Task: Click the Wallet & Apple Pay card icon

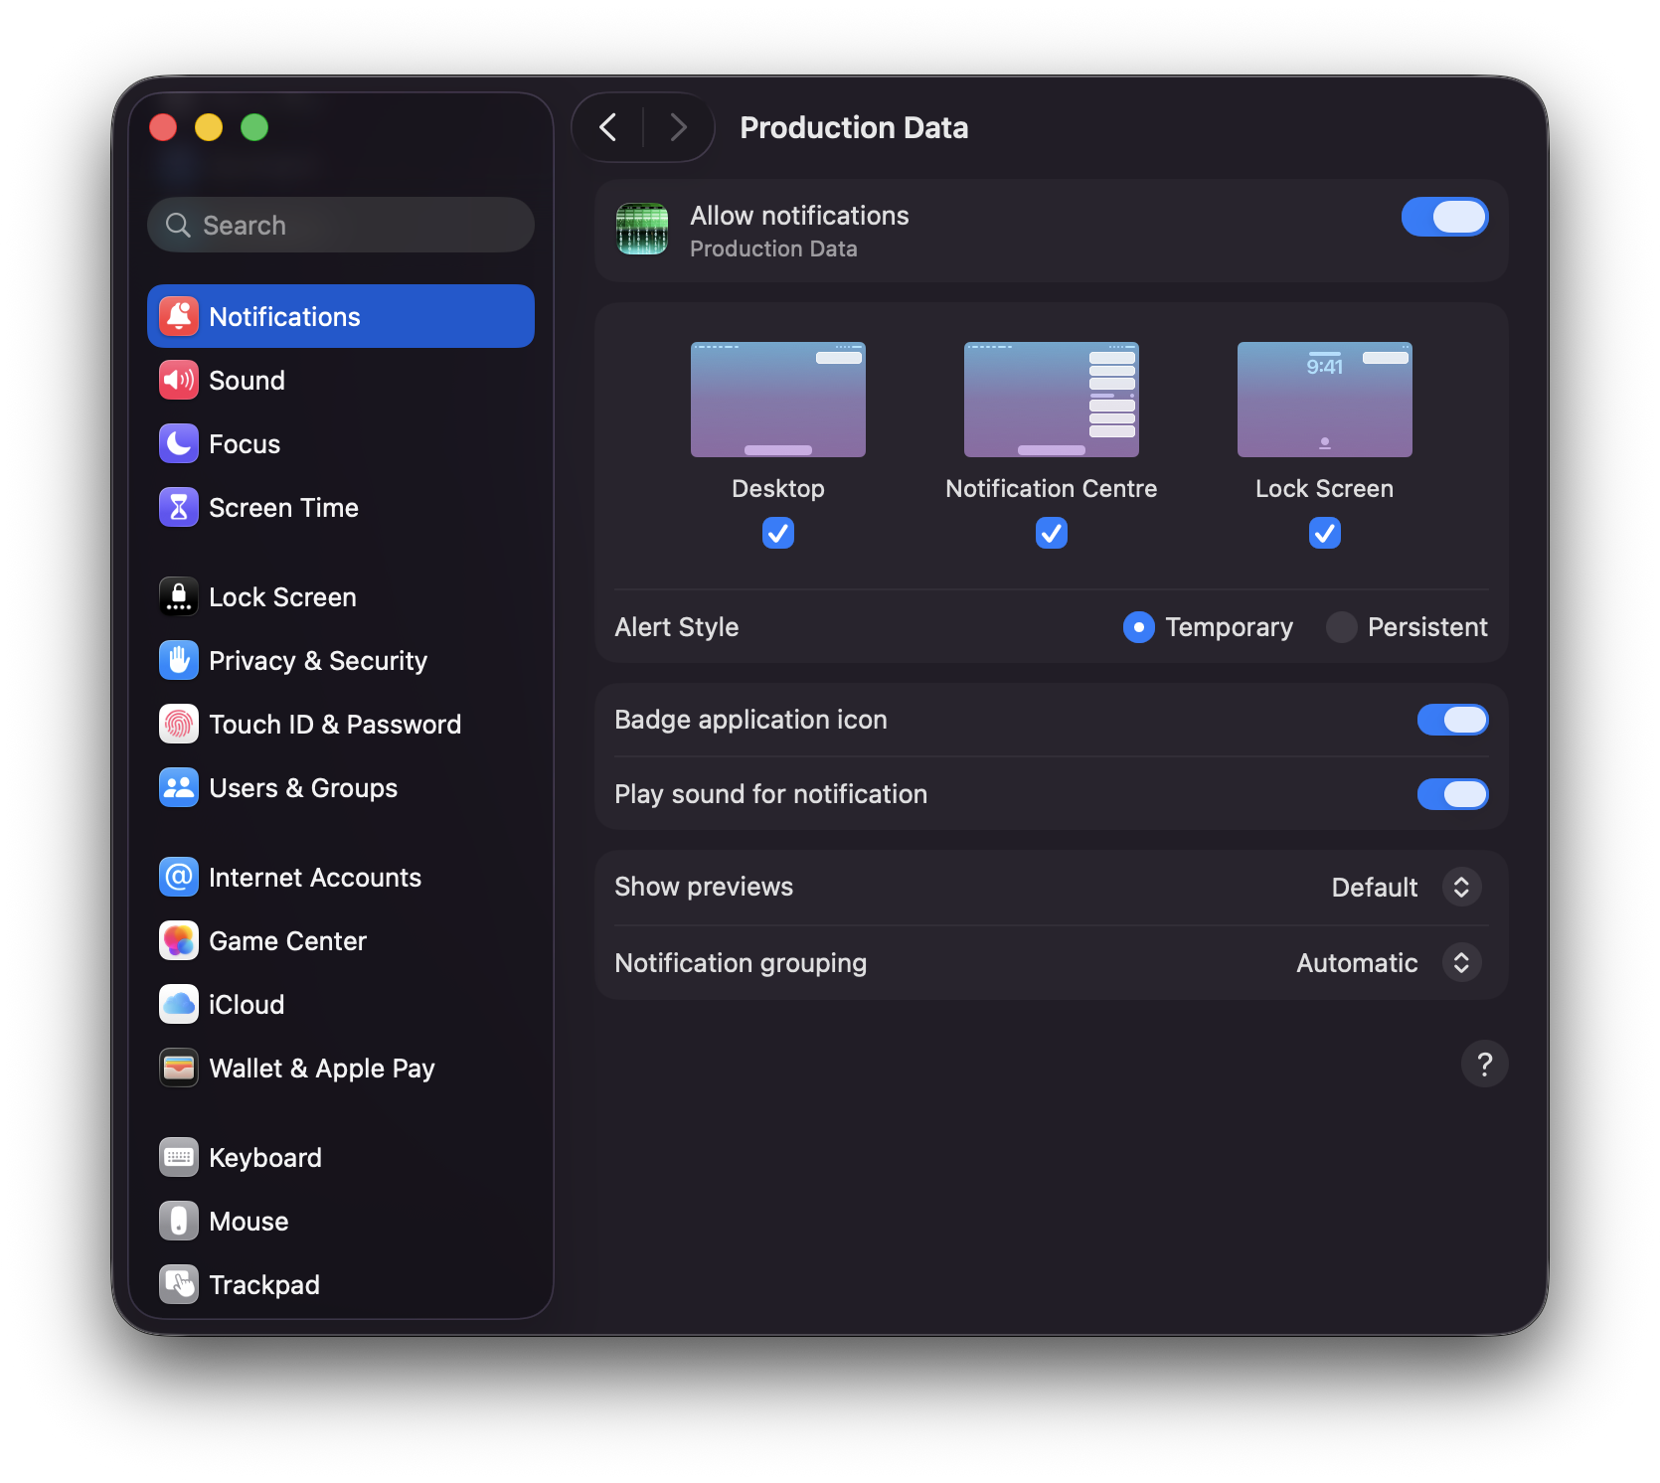Action: (x=179, y=1068)
